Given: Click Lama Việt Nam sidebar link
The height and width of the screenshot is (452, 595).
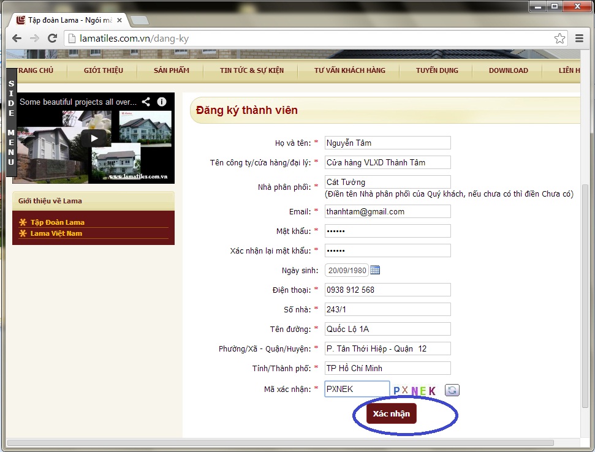Looking at the screenshot, I should click(x=56, y=233).
